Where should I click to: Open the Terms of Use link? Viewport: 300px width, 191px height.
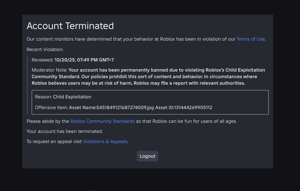(250, 39)
